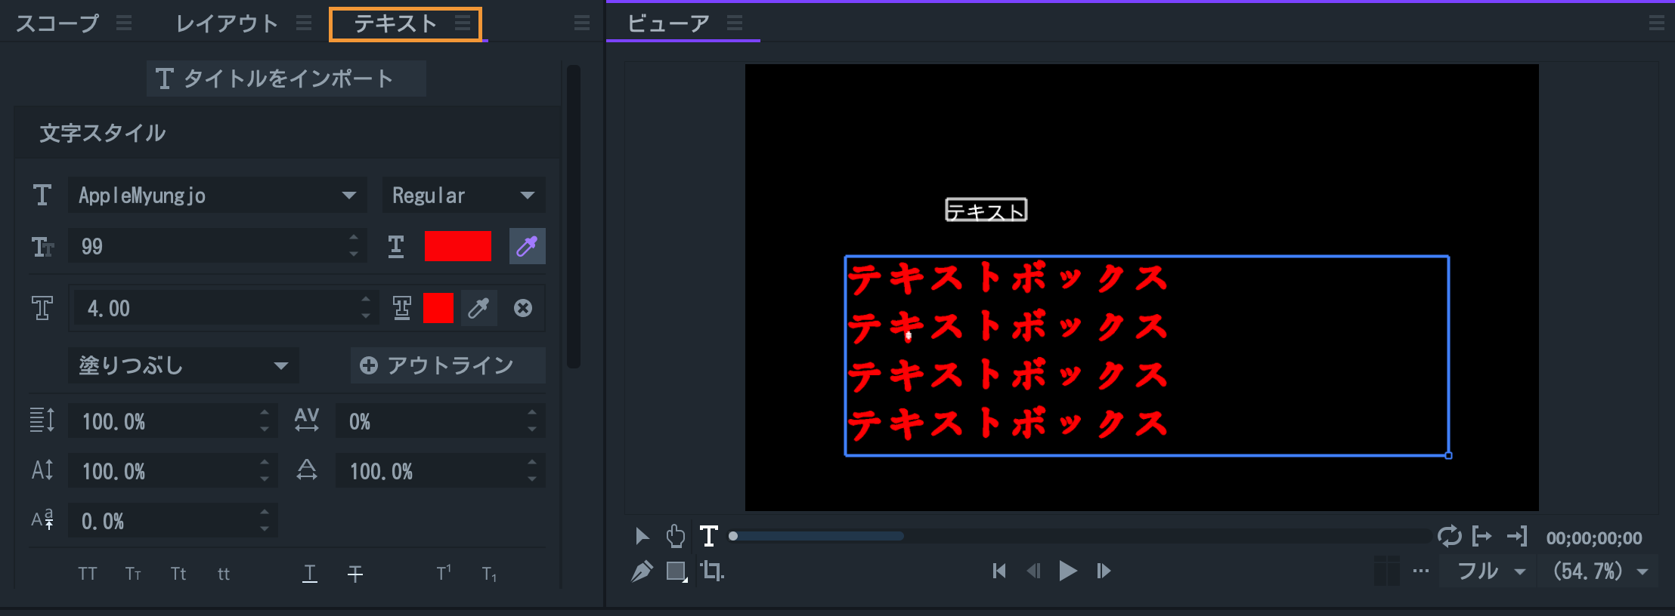
Task: Pick text color with the purple eyedropper
Action: [x=527, y=246]
